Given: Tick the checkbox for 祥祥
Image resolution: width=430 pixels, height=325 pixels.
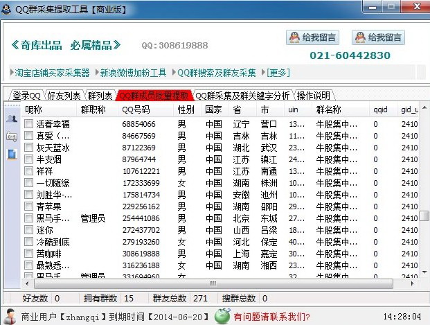Looking at the screenshot, I should point(28,171).
